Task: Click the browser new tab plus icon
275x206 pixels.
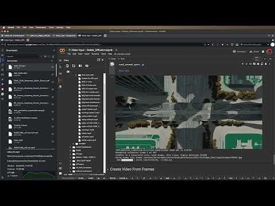Action: 105,35
